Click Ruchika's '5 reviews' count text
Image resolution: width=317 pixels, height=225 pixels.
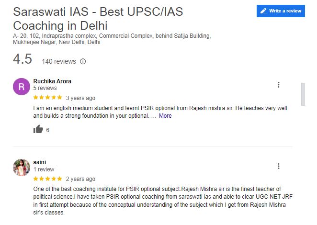(x=45, y=88)
